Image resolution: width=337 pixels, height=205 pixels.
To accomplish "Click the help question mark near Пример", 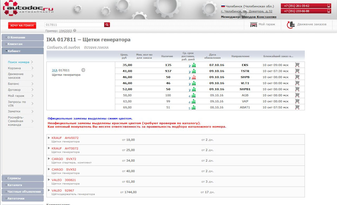I will [x=74, y=31].
